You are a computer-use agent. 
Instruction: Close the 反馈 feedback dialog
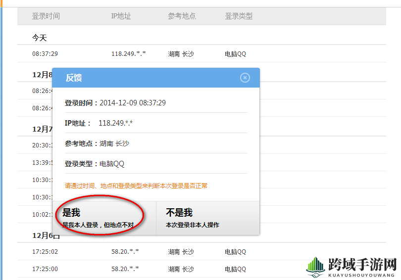click(x=245, y=78)
